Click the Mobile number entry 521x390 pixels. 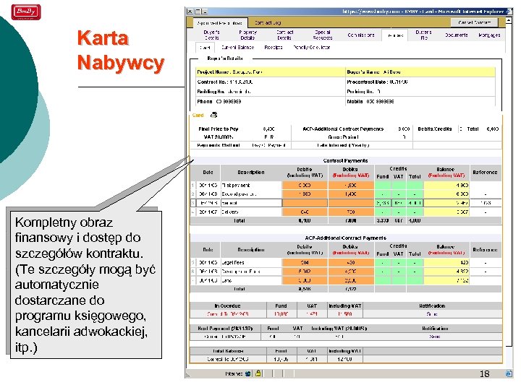click(x=370, y=102)
